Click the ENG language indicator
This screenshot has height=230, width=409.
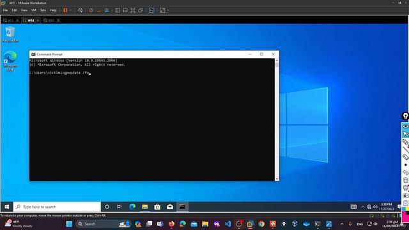pos(360,224)
